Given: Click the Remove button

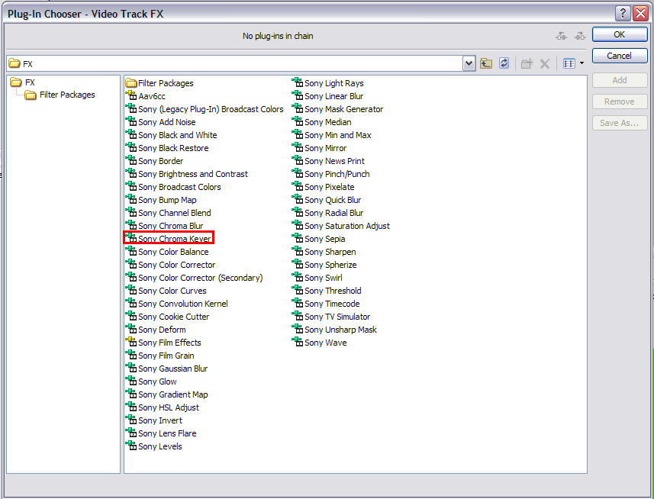Looking at the screenshot, I should [620, 101].
